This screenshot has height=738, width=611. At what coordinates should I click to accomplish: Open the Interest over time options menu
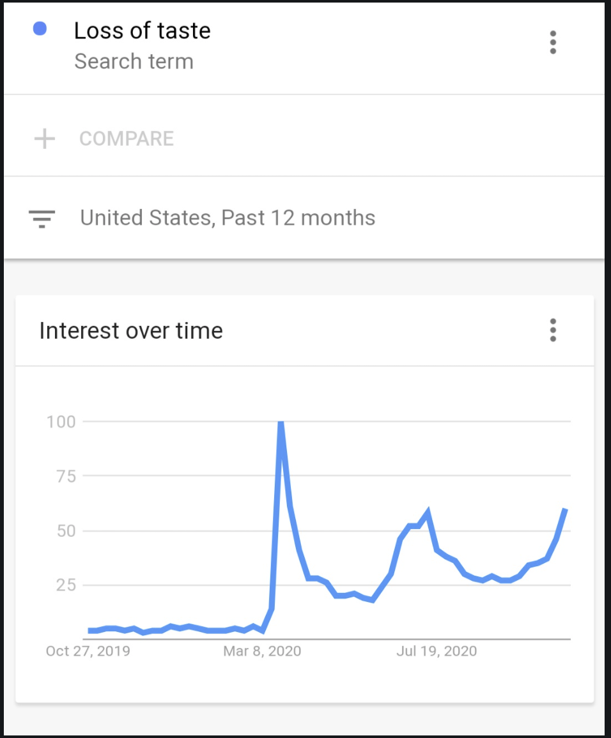click(553, 330)
